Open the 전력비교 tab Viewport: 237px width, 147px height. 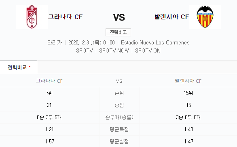(19, 67)
